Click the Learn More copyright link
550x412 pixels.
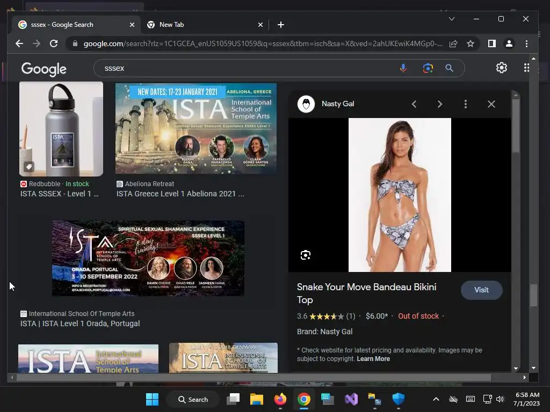coord(373,359)
